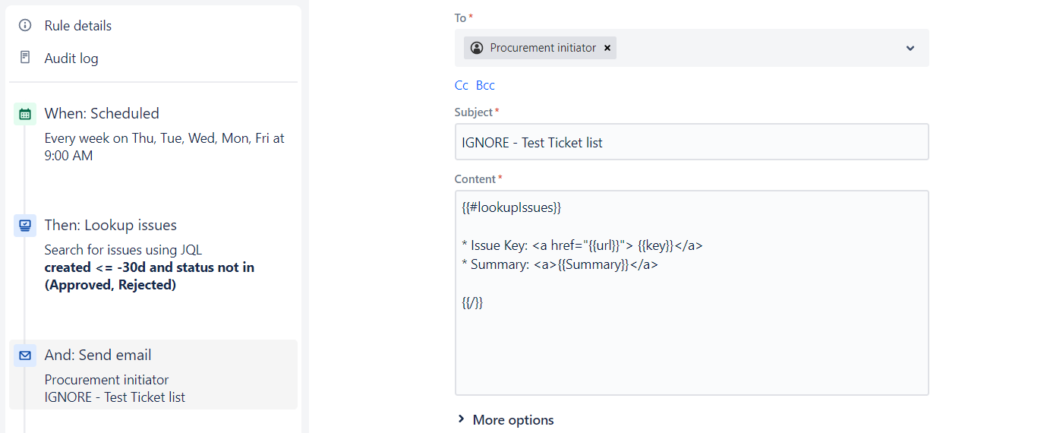Image resolution: width=1047 pixels, height=433 pixels.
Task: Click the person icon in Procurement initiator chip
Action: tap(477, 48)
